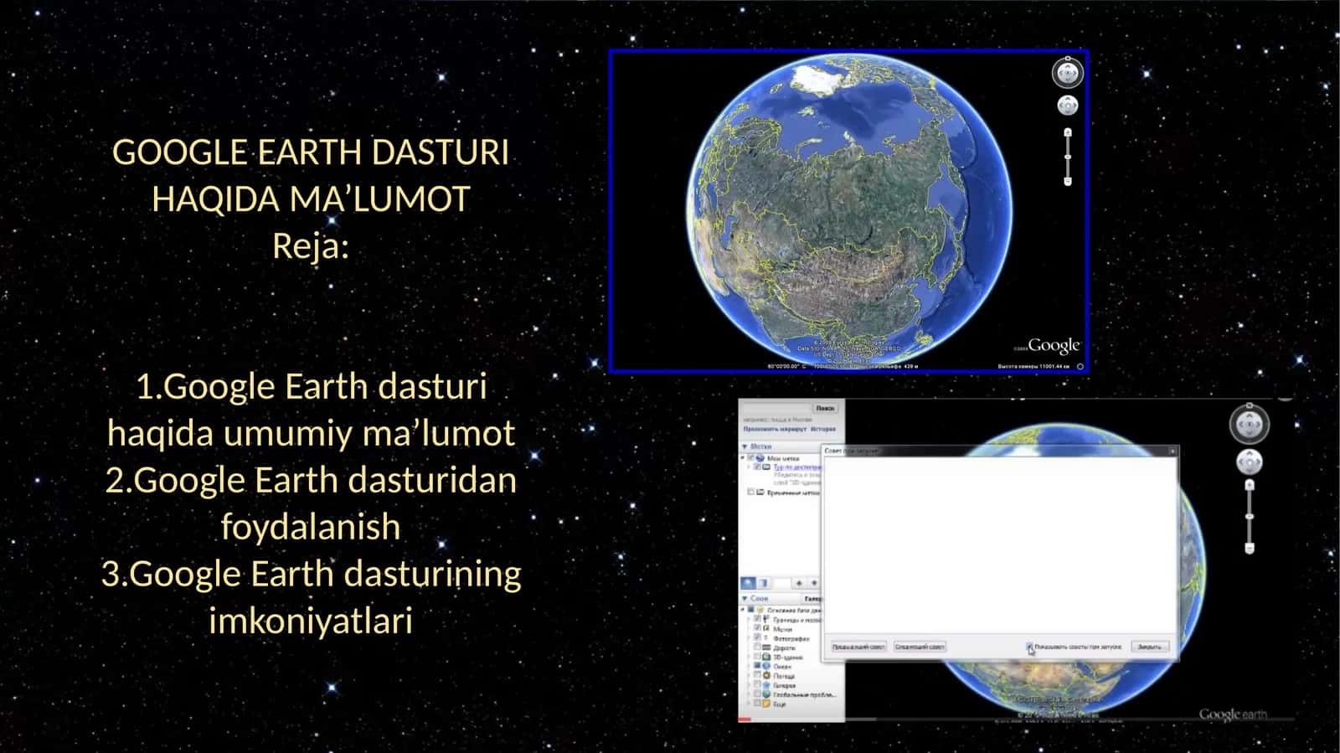This screenshot has width=1340, height=753.
Task: Click the 3D-здания layer building icon
Action: [766, 657]
